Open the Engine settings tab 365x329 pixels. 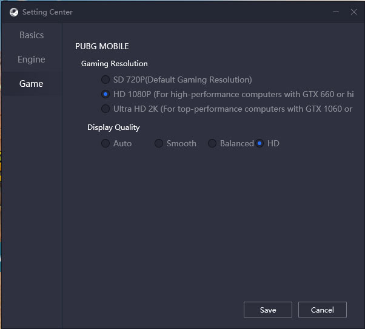[x=32, y=59]
